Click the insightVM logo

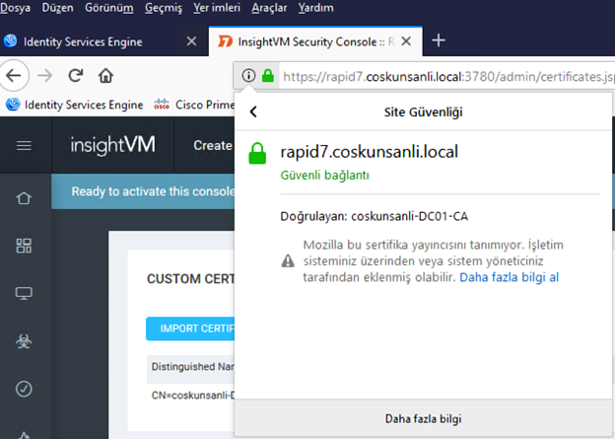pyautogui.click(x=113, y=145)
